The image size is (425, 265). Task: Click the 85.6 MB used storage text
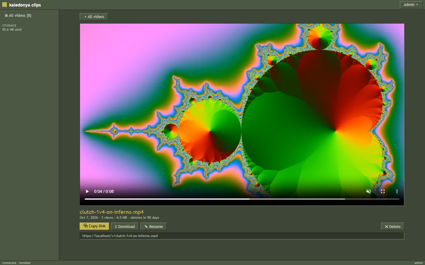[12, 30]
